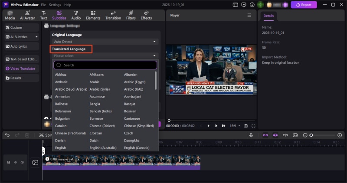
Task: Open Text-Based Editing option
Action: point(22,59)
